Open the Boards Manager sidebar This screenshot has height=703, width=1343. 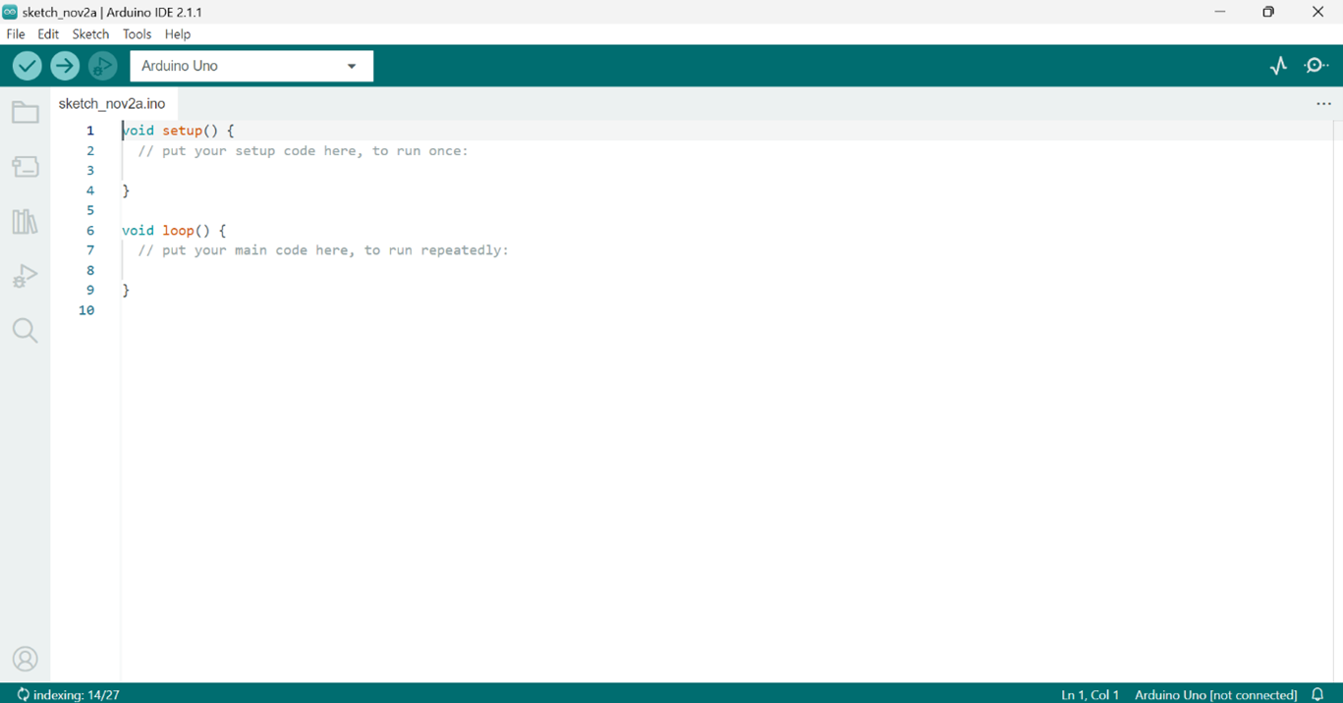coord(25,166)
